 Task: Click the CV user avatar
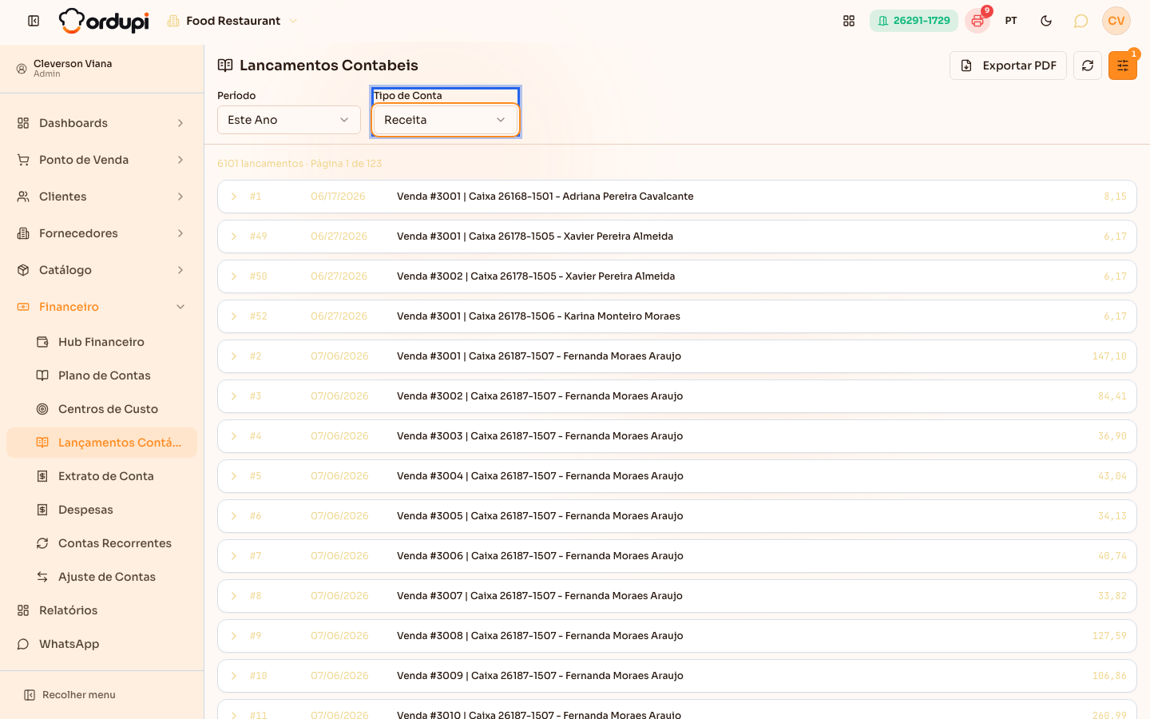pos(1116,21)
